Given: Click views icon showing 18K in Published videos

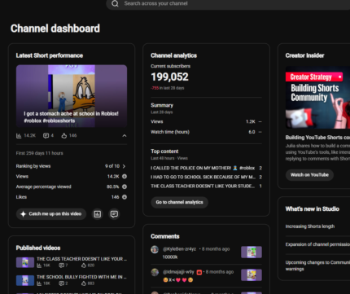Looking at the screenshot, I should (39, 283).
